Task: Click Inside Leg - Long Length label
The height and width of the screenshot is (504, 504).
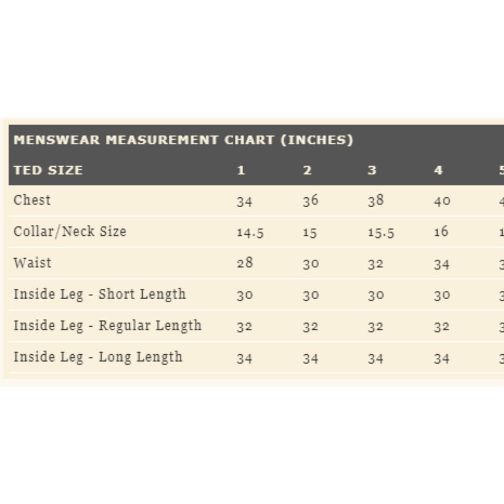Action: point(98,357)
